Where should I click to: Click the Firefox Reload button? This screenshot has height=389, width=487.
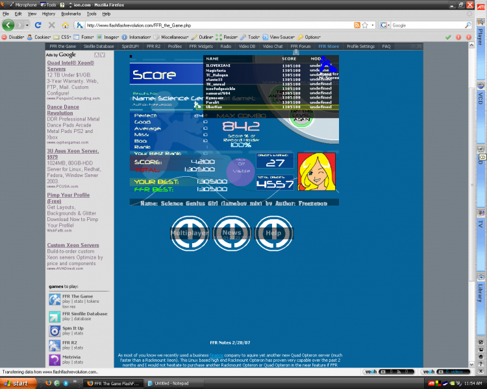tap(38, 25)
